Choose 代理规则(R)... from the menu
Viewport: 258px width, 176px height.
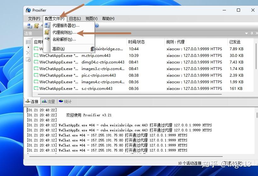click(x=69, y=32)
